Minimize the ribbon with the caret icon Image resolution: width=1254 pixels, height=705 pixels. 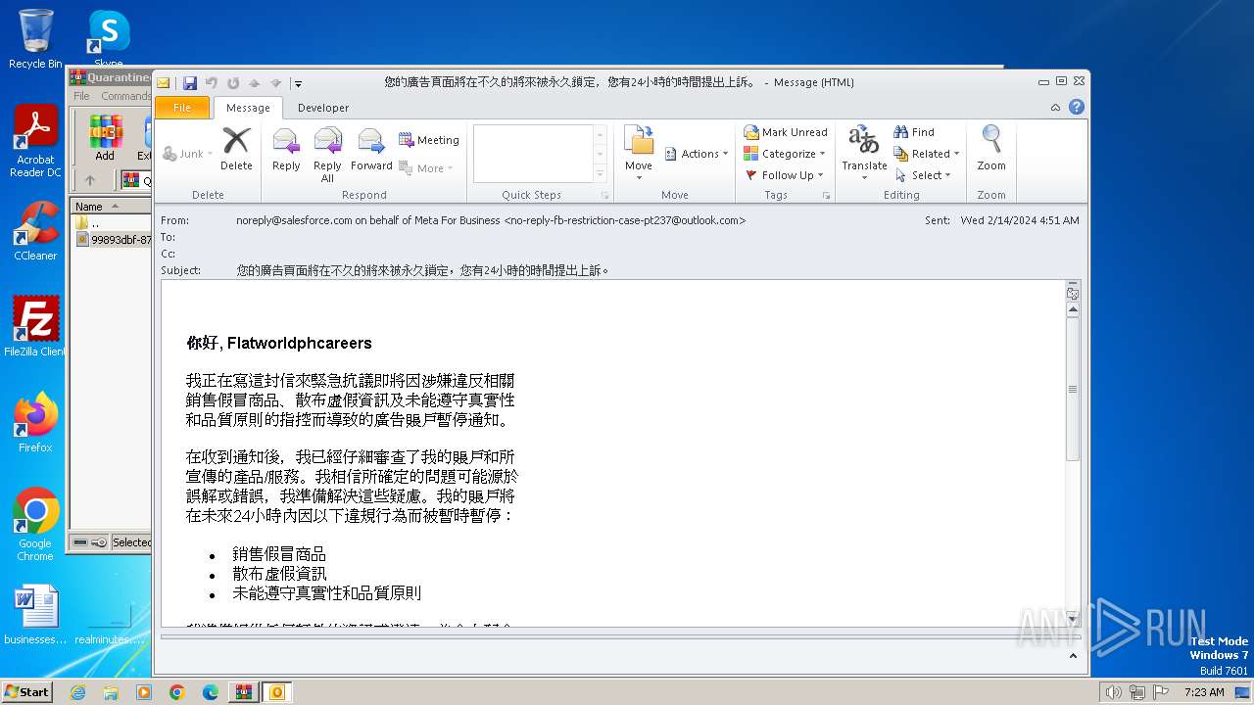pos(1055,108)
